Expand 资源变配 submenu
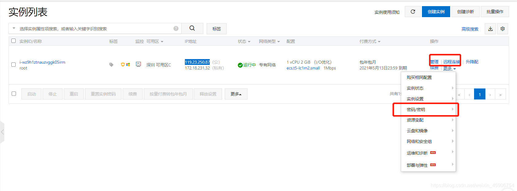Image resolution: width=517 pixels, height=191 pixels. click(x=428, y=120)
